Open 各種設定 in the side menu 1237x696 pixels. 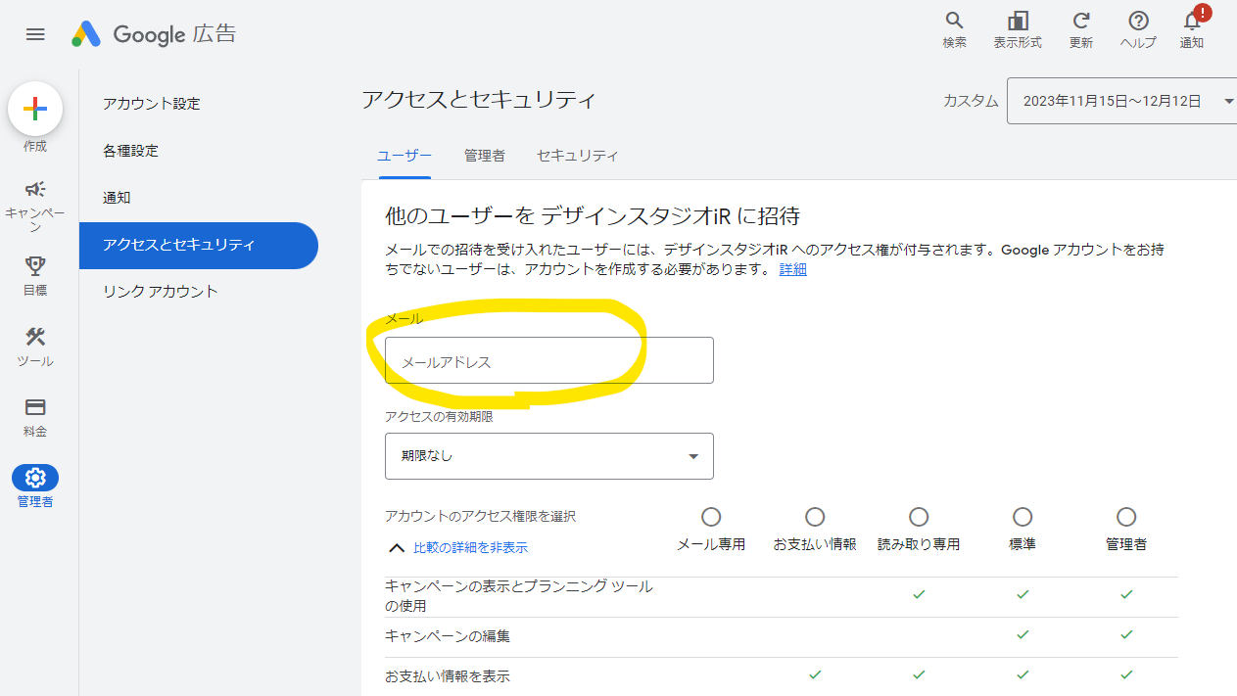click(131, 151)
